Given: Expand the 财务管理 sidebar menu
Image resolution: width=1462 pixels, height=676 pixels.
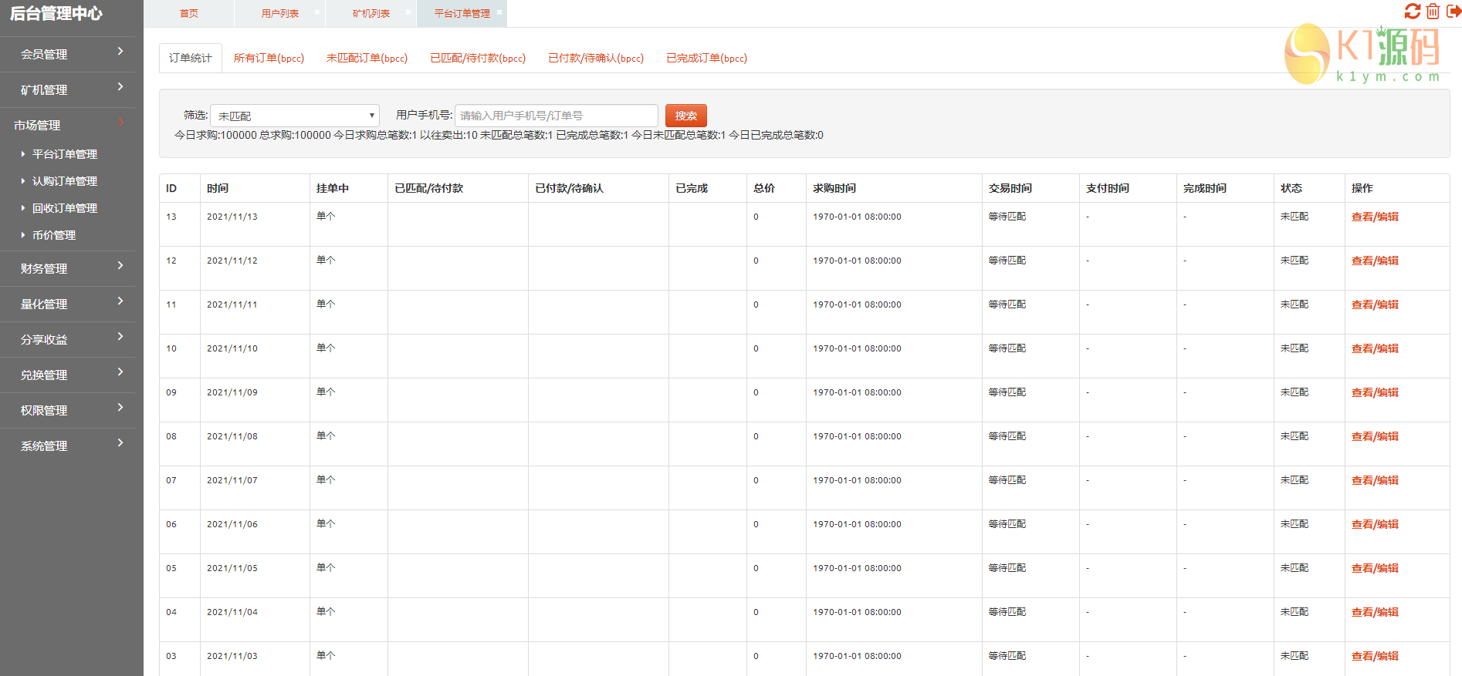Looking at the screenshot, I should coord(67,268).
